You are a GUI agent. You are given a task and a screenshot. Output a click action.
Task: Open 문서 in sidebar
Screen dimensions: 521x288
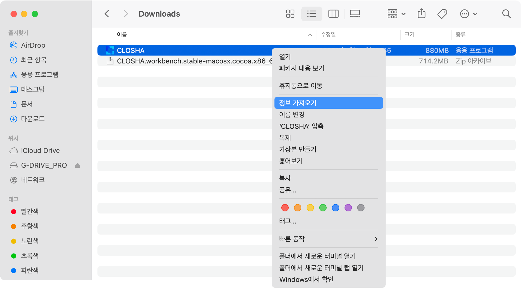[21, 104]
